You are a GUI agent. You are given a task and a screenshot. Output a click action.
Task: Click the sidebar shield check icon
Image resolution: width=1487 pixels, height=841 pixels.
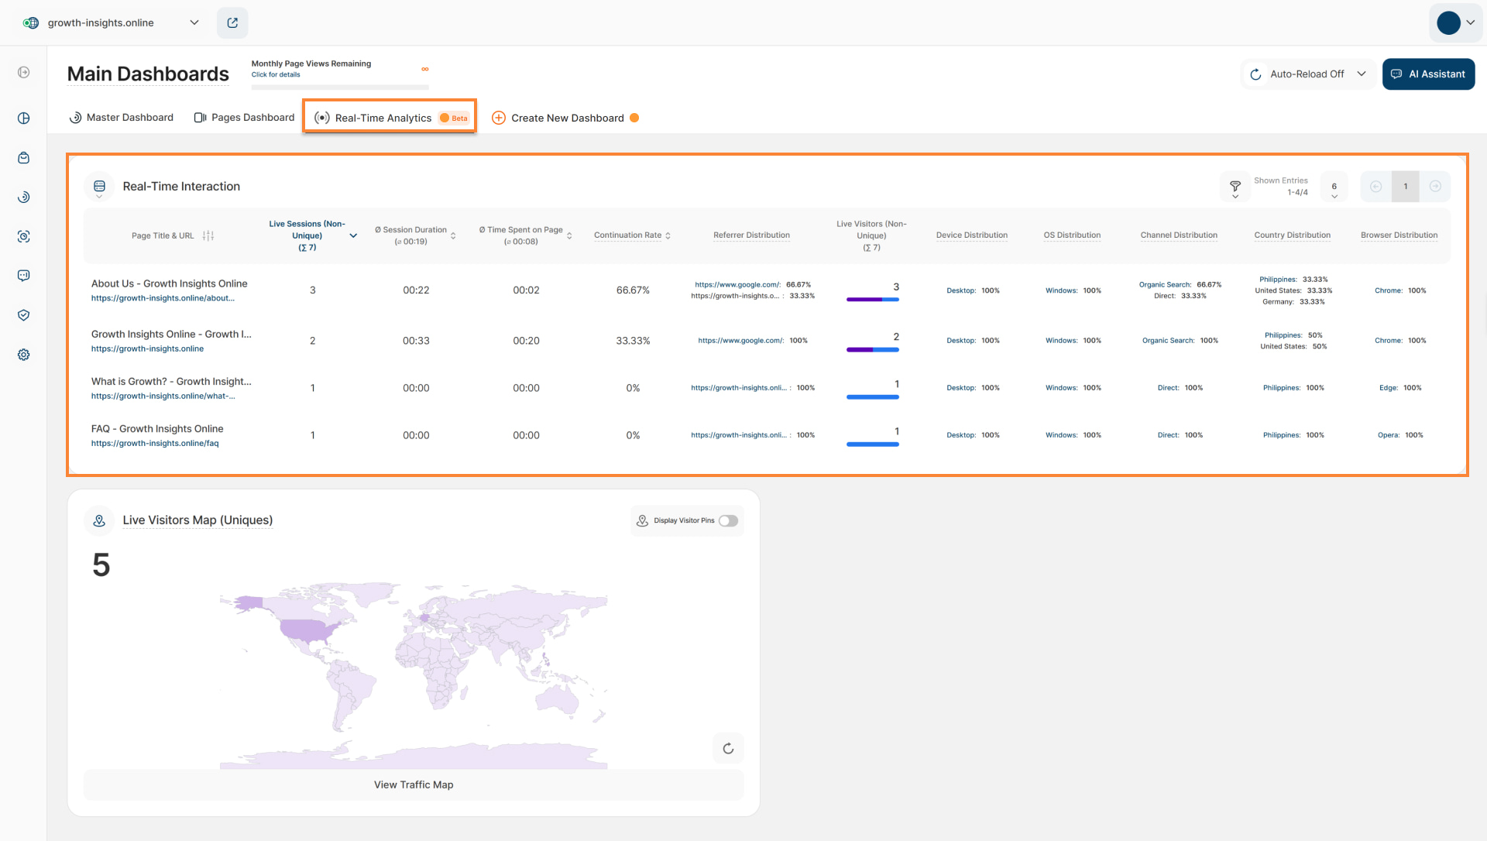click(x=24, y=315)
